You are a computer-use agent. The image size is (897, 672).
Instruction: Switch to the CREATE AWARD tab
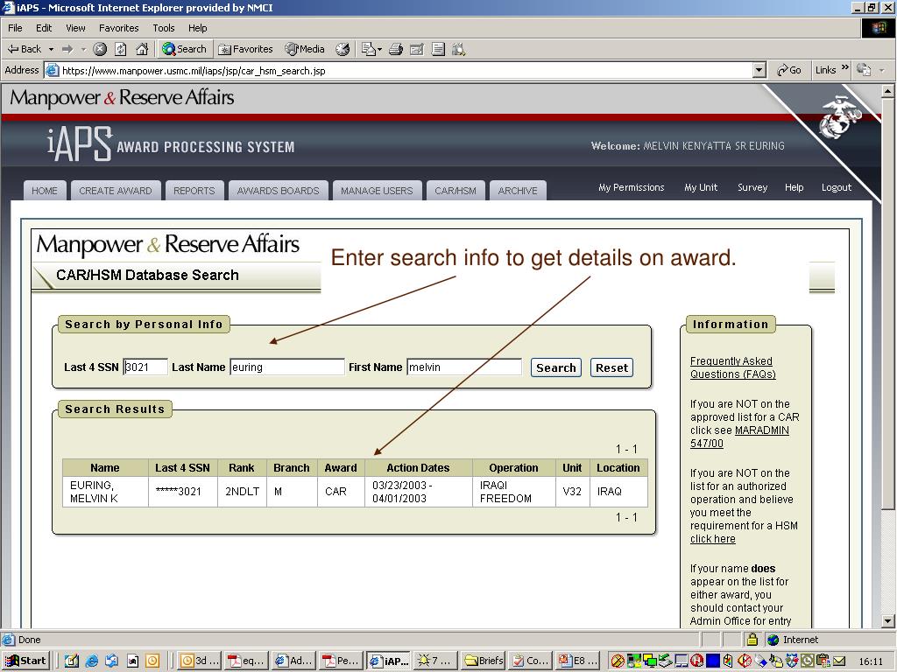pyautogui.click(x=116, y=191)
